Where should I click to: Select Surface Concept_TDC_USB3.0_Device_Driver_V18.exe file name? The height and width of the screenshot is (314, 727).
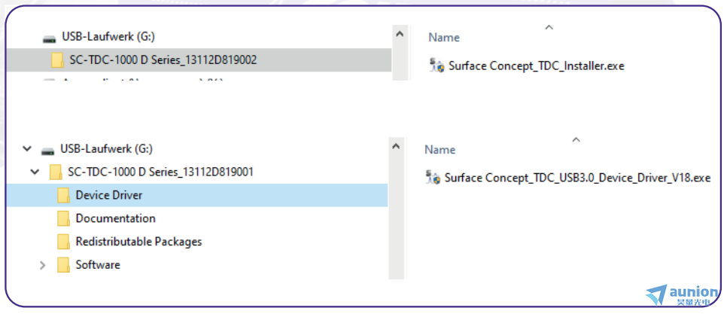click(x=577, y=178)
